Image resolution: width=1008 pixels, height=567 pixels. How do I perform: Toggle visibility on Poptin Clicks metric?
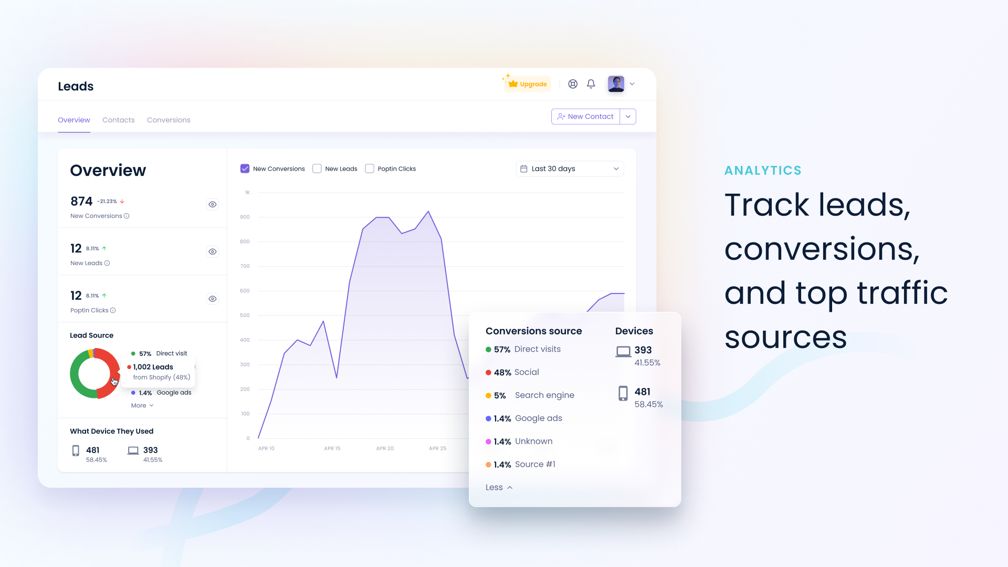pos(212,298)
